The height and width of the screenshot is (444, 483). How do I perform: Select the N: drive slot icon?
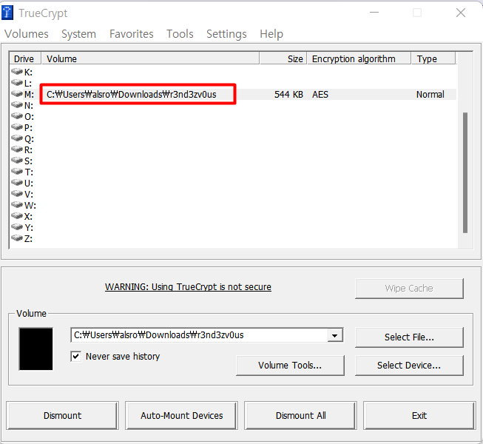pyautogui.click(x=17, y=105)
